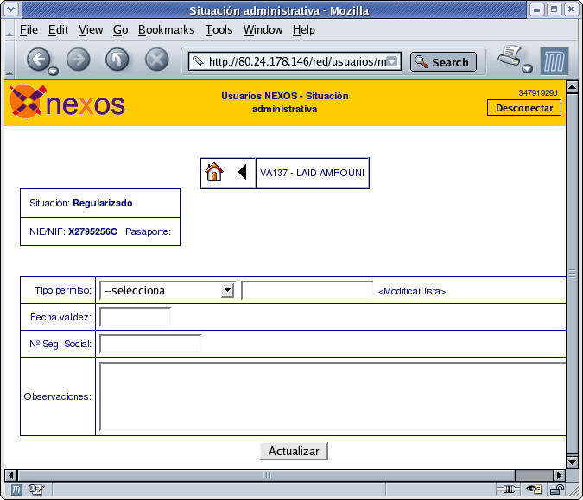Open the mail icon in status bar
Image resolution: width=583 pixels, height=500 pixels.
coord(36,490)
